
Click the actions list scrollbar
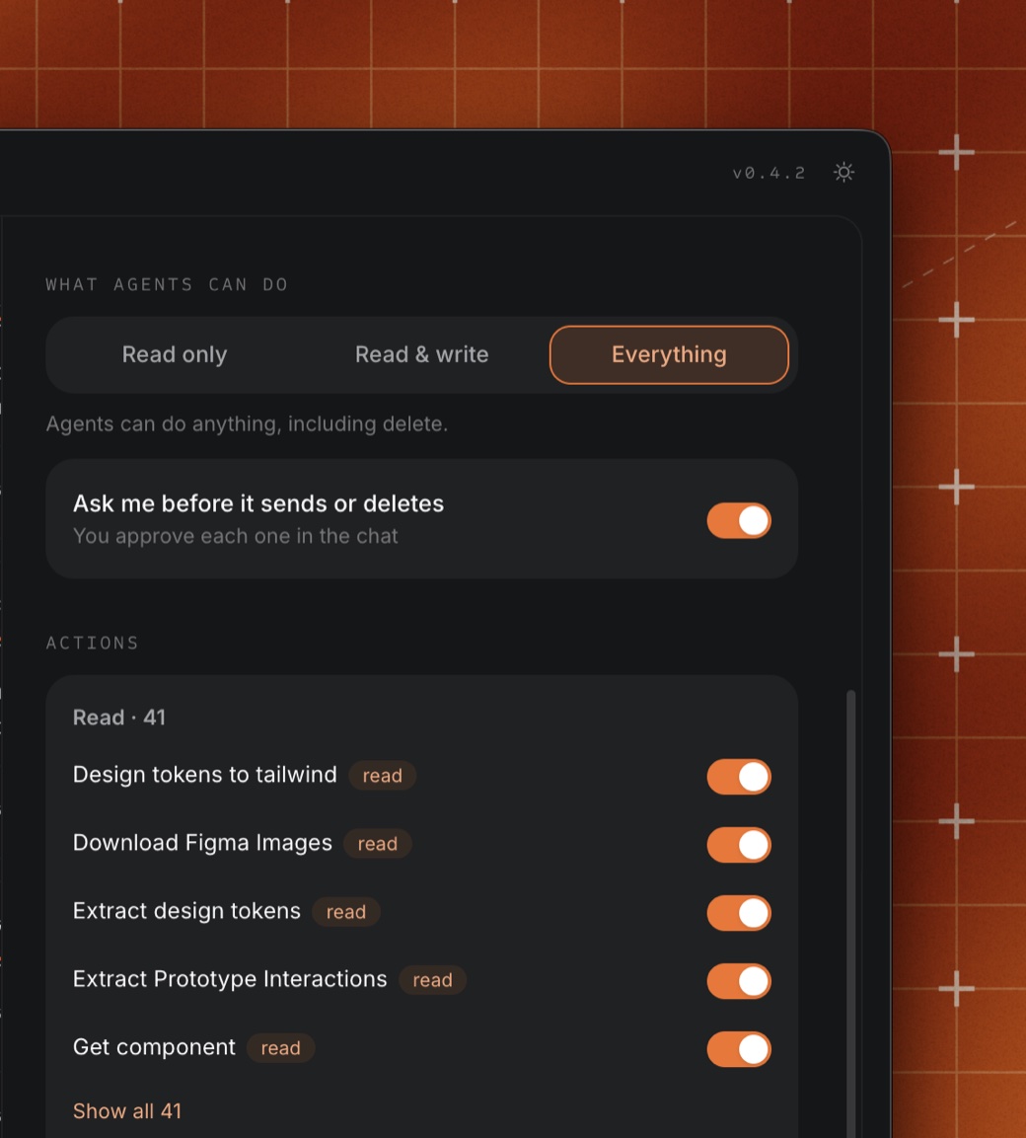pyautogui.click(x=850, y=915)
